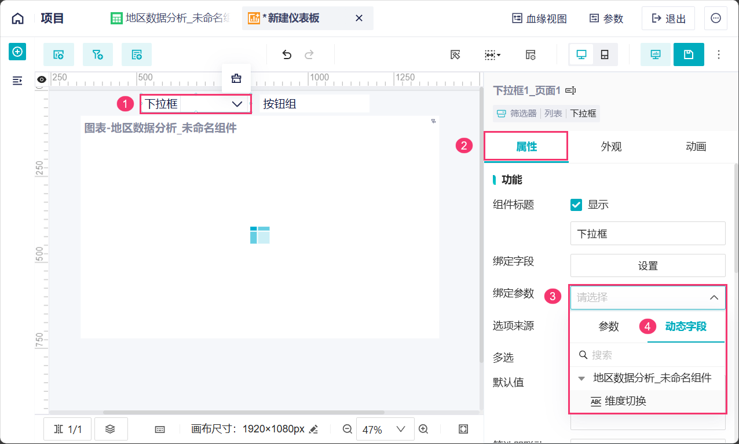739x444 pixels.
Task: Open the 属性 tab
Action: 526,147
